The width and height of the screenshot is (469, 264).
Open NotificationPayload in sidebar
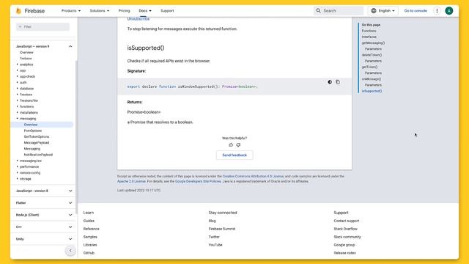click(38, 155)
